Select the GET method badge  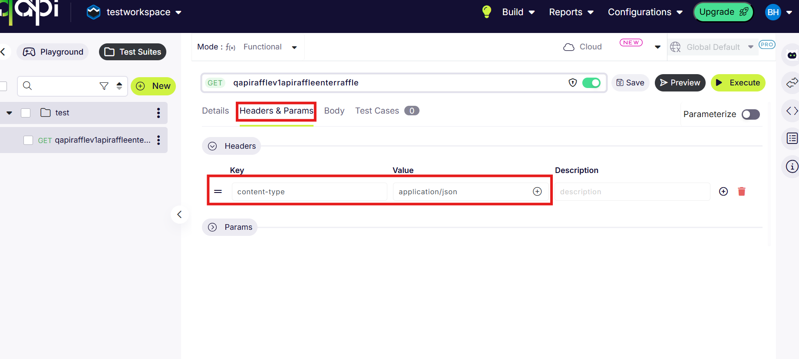215,83
